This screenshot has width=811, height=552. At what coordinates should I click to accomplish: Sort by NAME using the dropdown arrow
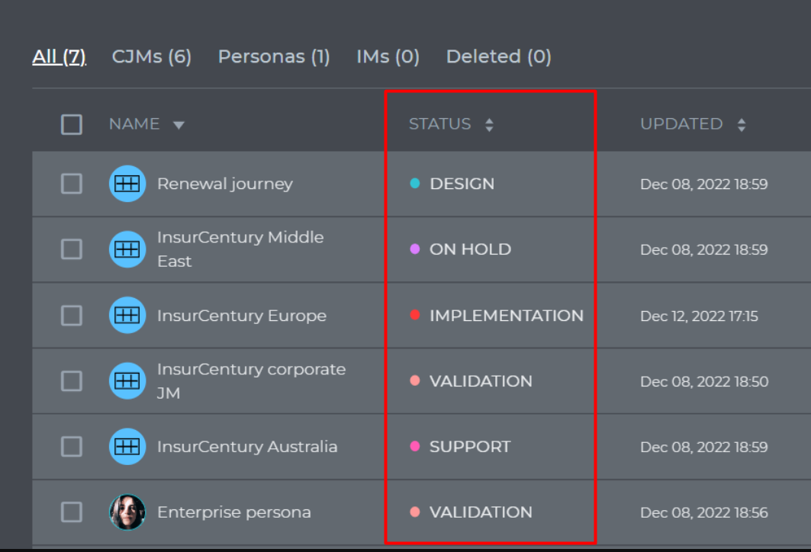179,125
